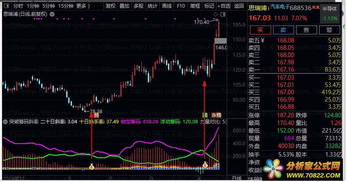
Task: Click the 返回 back button
Action: point(239,6)
